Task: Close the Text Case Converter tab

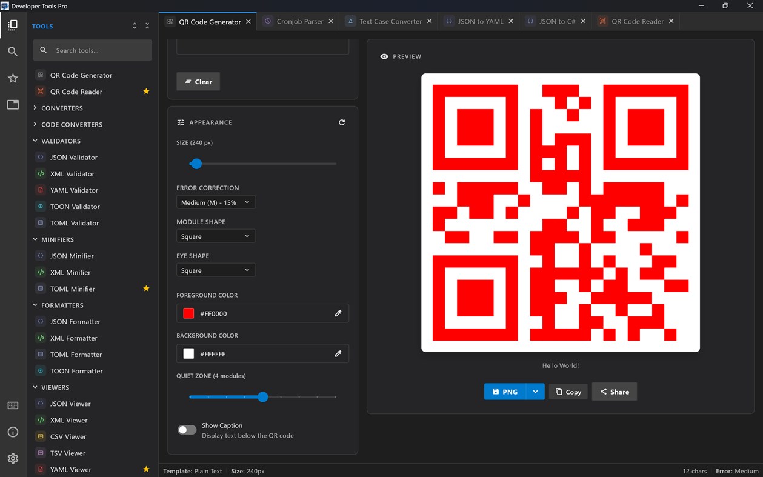Action: (x=430, y=21)
